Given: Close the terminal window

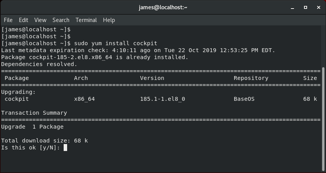Looking at the screenshot, I should click(x=319, y=7).
